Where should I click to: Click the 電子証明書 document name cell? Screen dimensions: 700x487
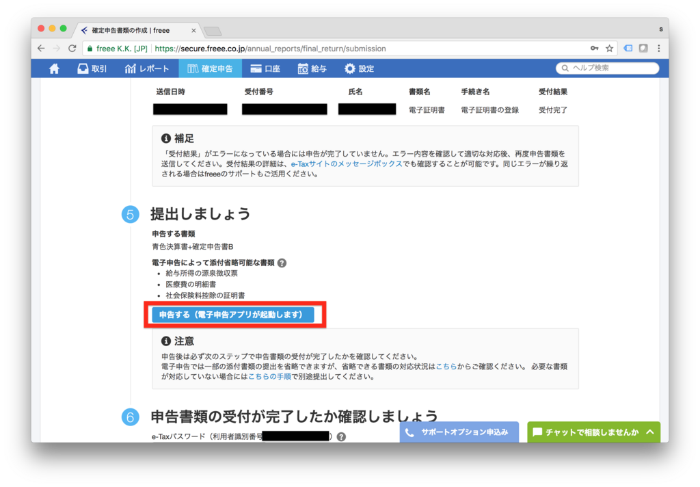427,110
